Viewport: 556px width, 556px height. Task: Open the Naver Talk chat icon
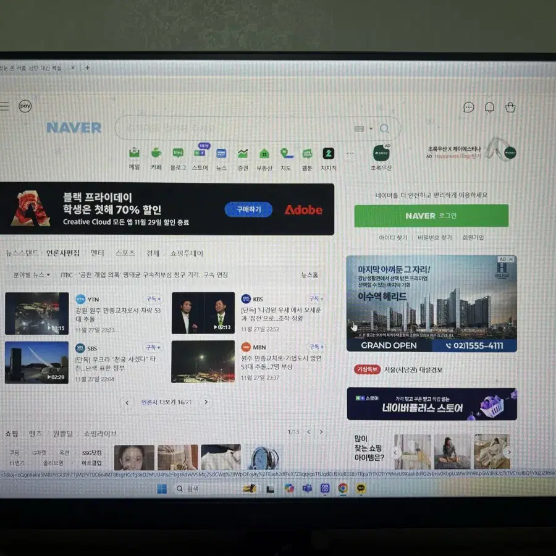click(468, 107)
